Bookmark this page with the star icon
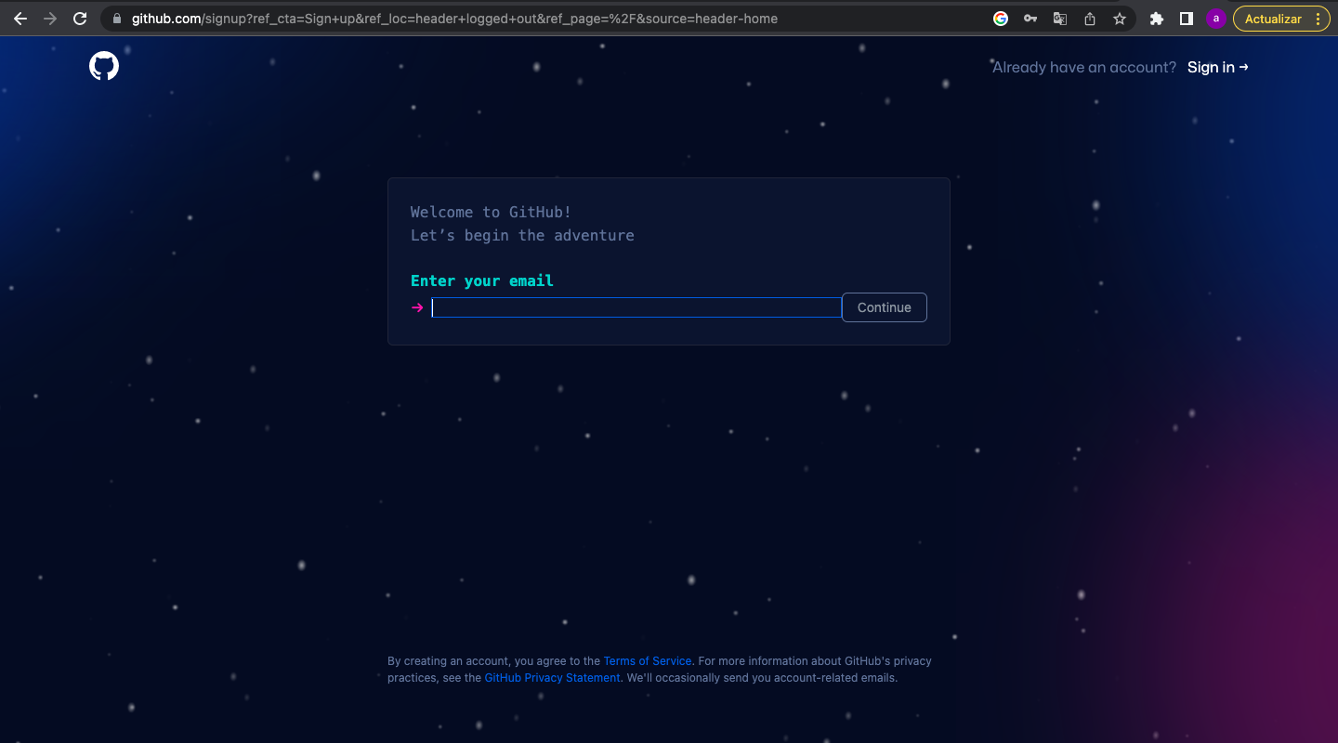Viewport: 1338px width, 743px height. [x=1120, y=19]
